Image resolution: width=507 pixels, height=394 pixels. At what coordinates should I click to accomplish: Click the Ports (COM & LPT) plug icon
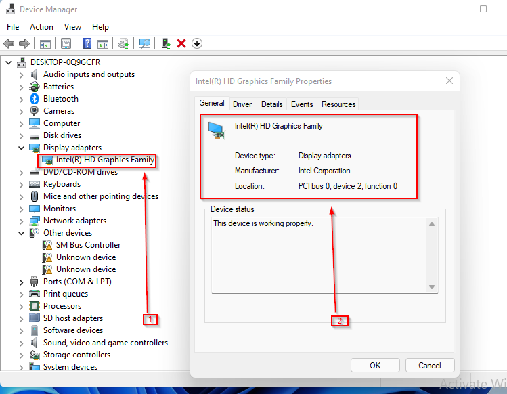(x=35, y=282)
